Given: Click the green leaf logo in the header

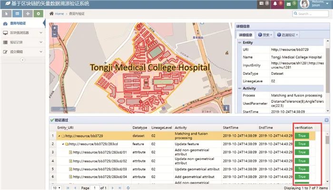Looking at the screenshot, I should [8, 3].
